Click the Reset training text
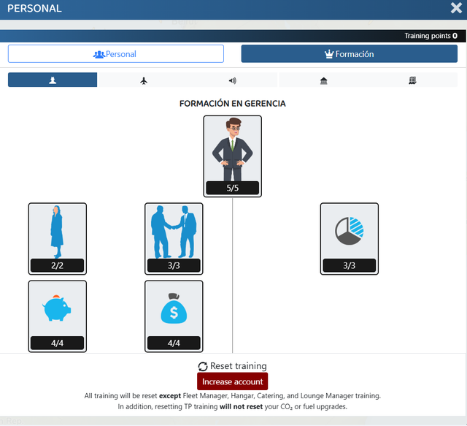The image size is (467, 426). [239, 366]
